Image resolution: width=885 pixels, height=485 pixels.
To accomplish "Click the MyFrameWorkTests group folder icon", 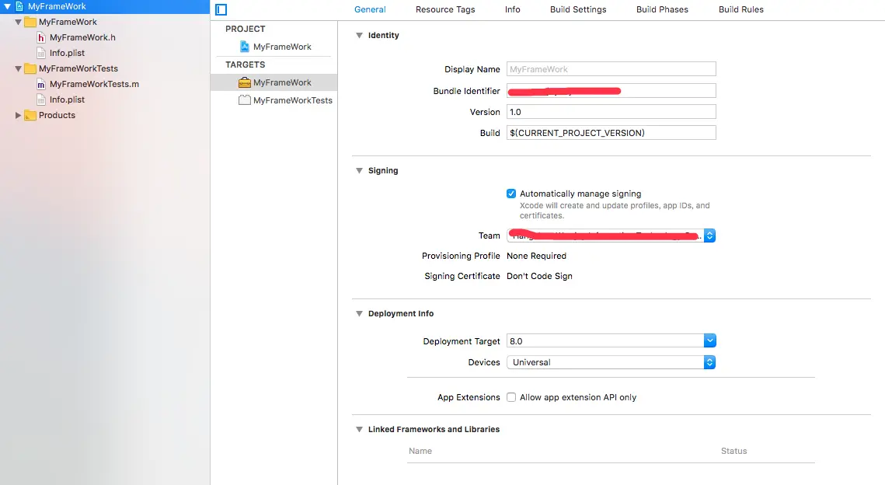I will pyautogui.click(x=30, y=69).
